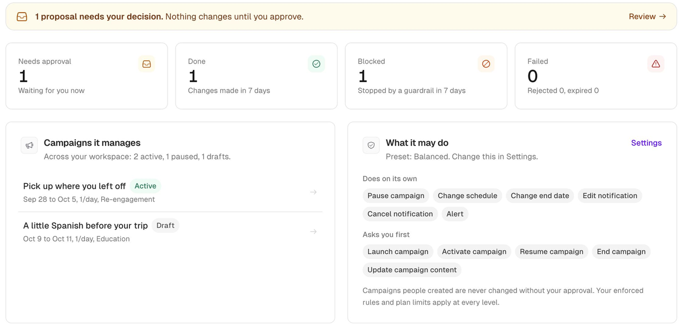
Task: Click the Pause campaign chip
Action: 396,196
